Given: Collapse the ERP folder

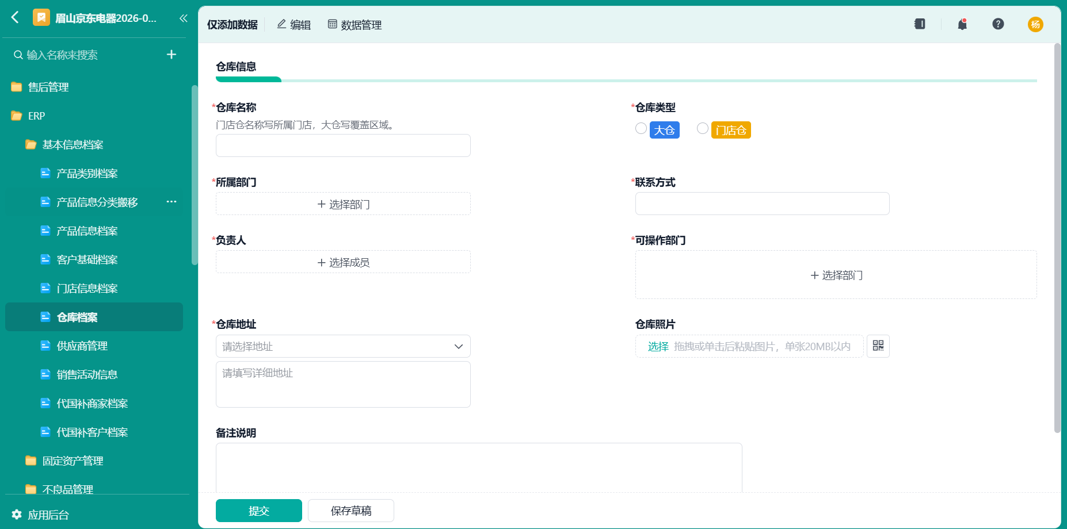Looking at the screenshot, I should point(17,116).
